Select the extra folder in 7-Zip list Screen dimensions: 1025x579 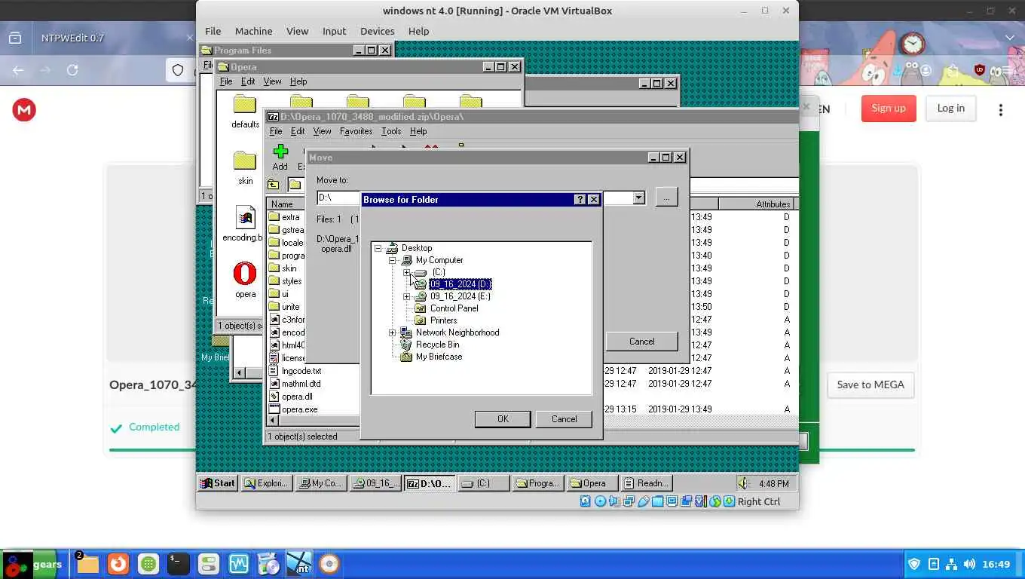pos(290,217)
